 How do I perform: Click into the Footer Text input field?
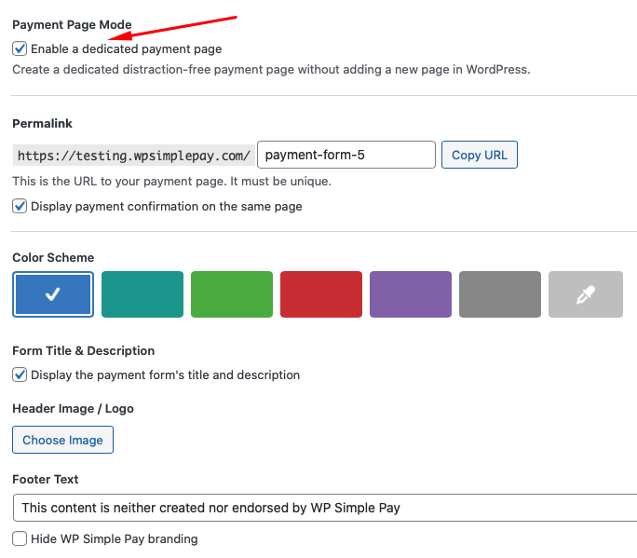coord(326,508)
